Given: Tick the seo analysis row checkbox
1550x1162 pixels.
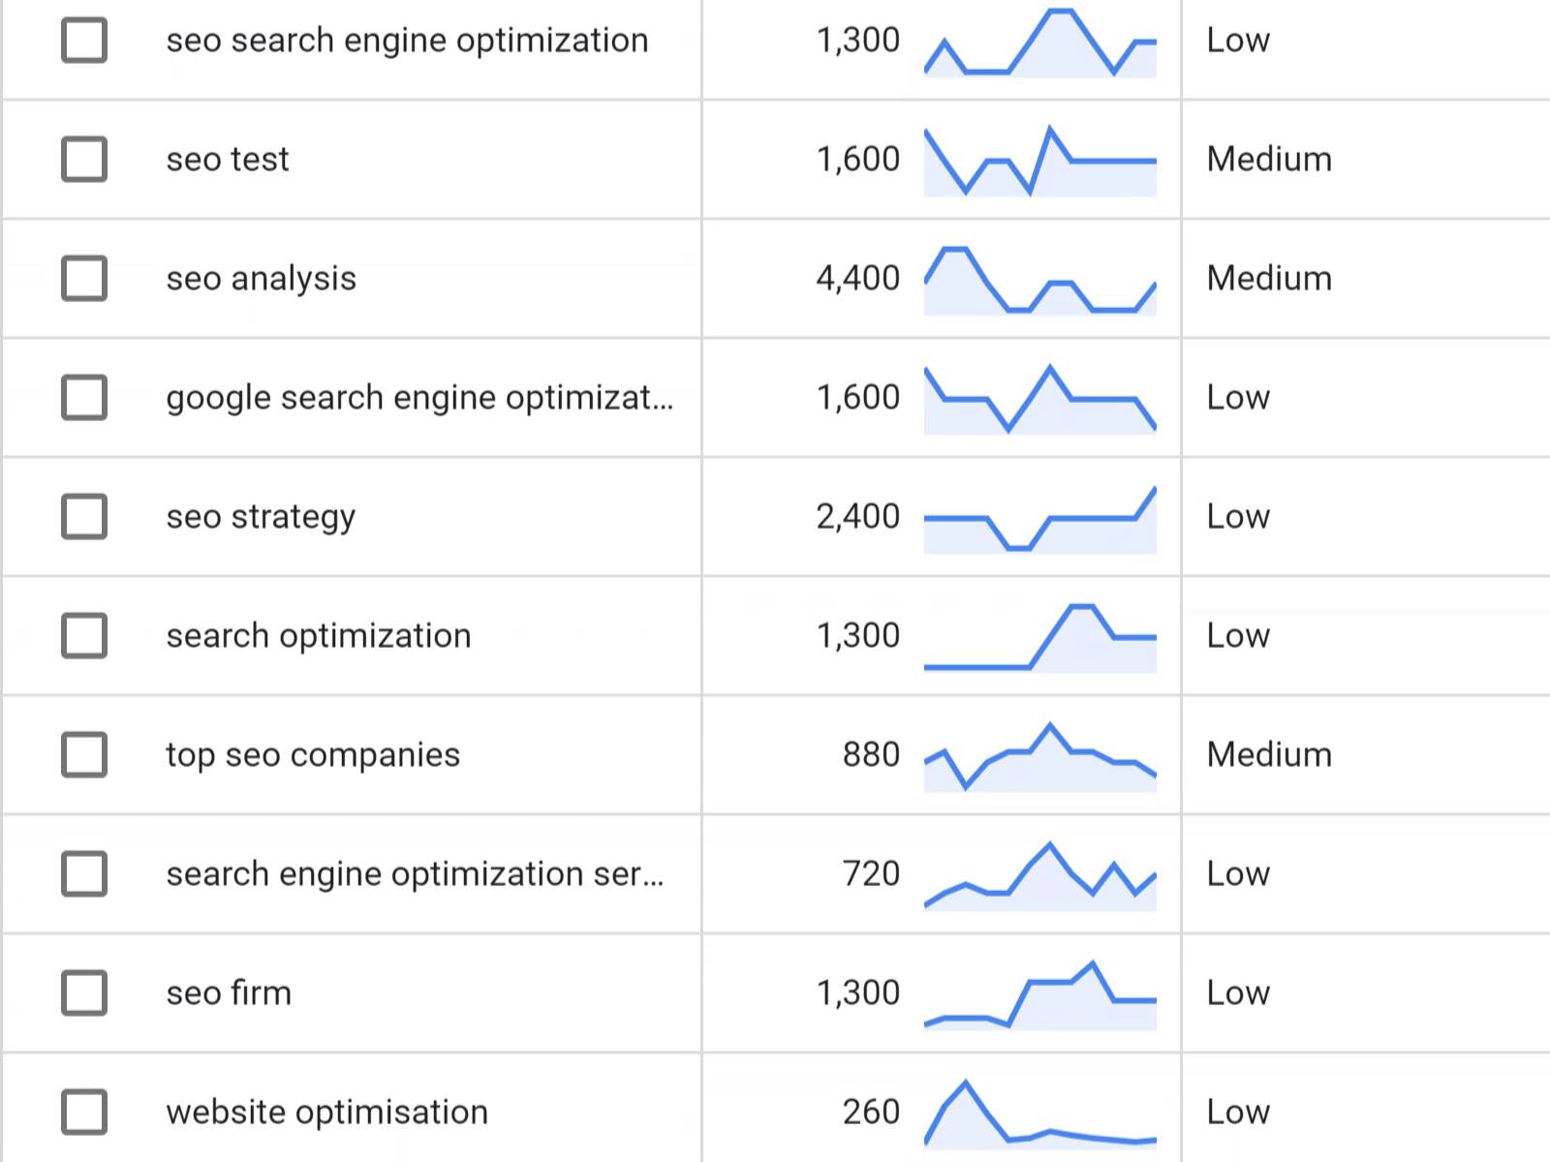Looking at the screenshot, I should [84, 279].
